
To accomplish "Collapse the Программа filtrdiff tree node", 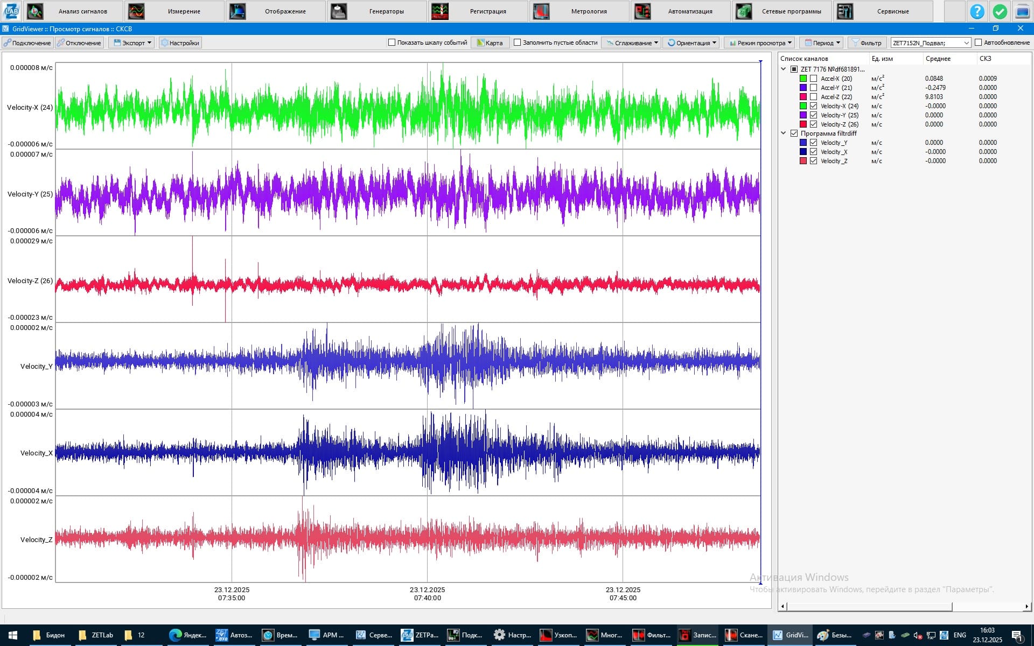I will (784, 134).
